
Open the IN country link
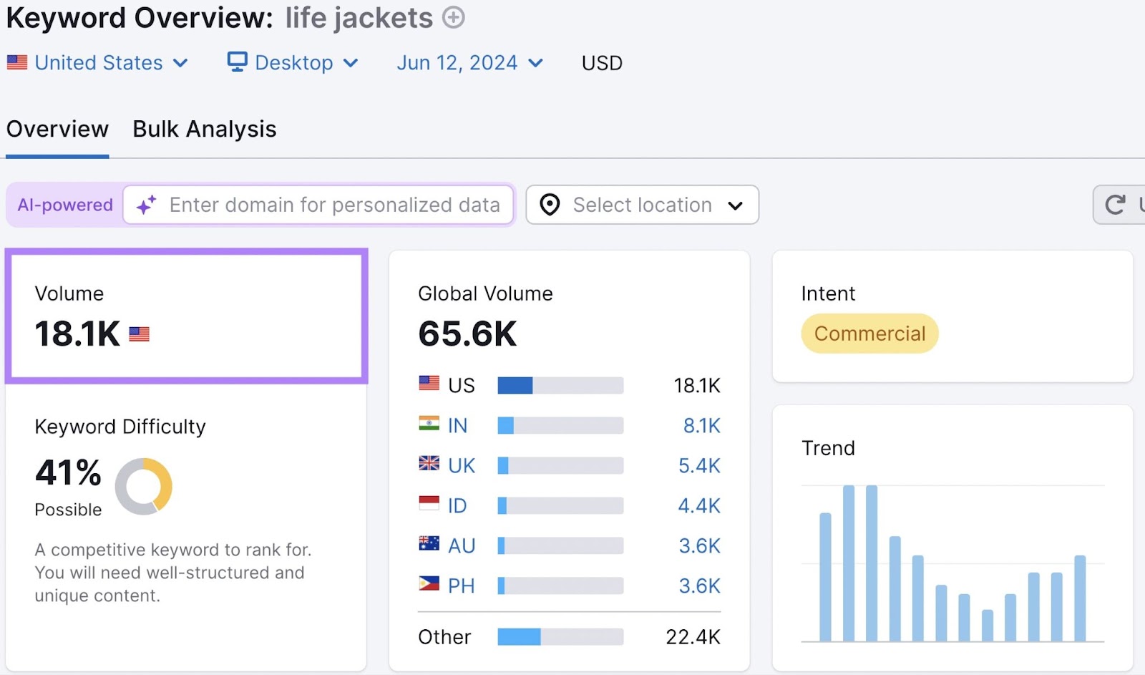click(457, 426)
